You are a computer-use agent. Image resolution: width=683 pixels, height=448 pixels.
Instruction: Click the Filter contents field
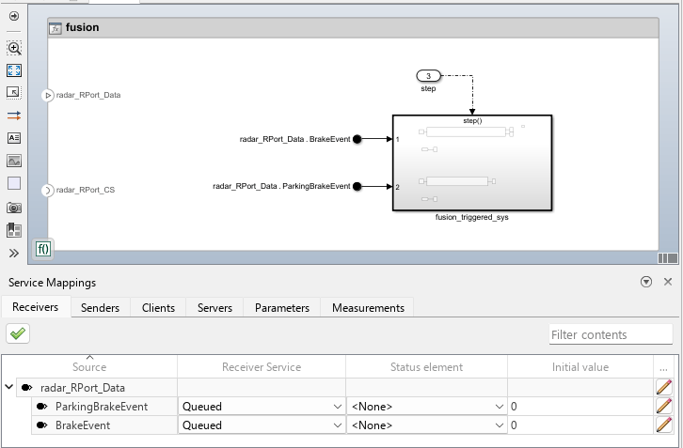click(x=611, y=334)
